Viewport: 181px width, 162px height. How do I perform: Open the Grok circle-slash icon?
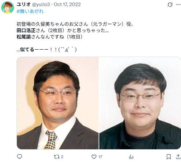click(170, 5)
